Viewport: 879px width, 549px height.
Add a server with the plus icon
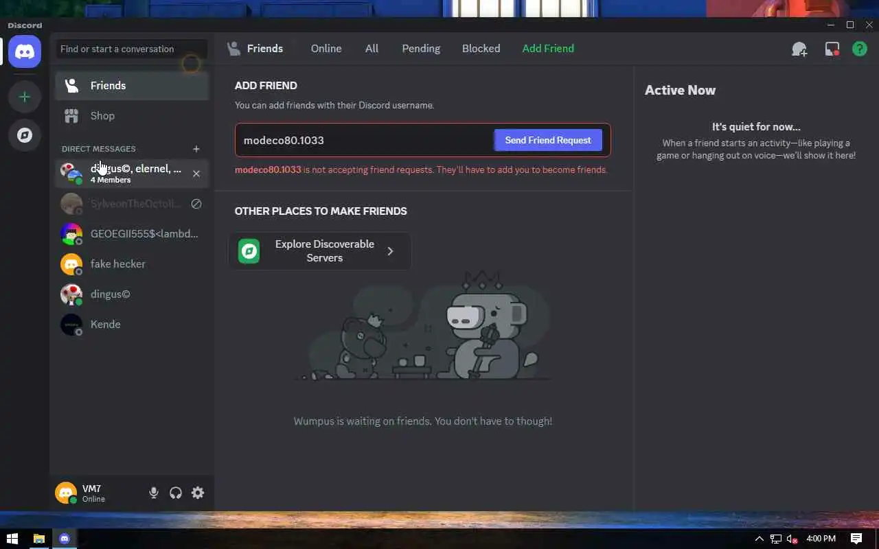[25, 97]
